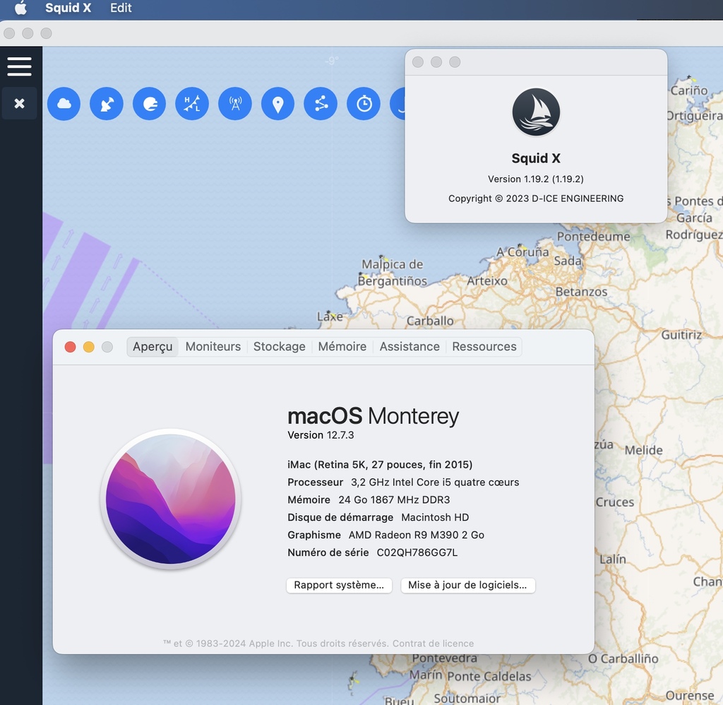723x705 pixels.
Task: Select the satellite dish icon
Action: pos(107,104)
